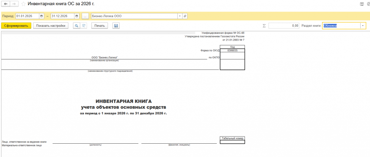The height and width of the screenshot is (157, 370).
Task: Click the Код header cell
Action: 232,47
